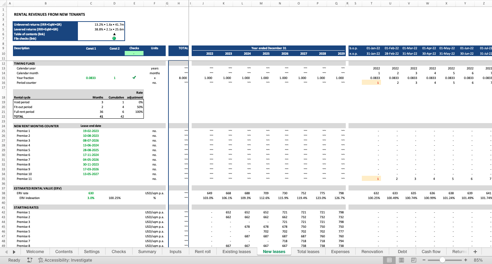Click the ESTIMATED RENTAL VALUE (ERV) heading

[38, 188]
